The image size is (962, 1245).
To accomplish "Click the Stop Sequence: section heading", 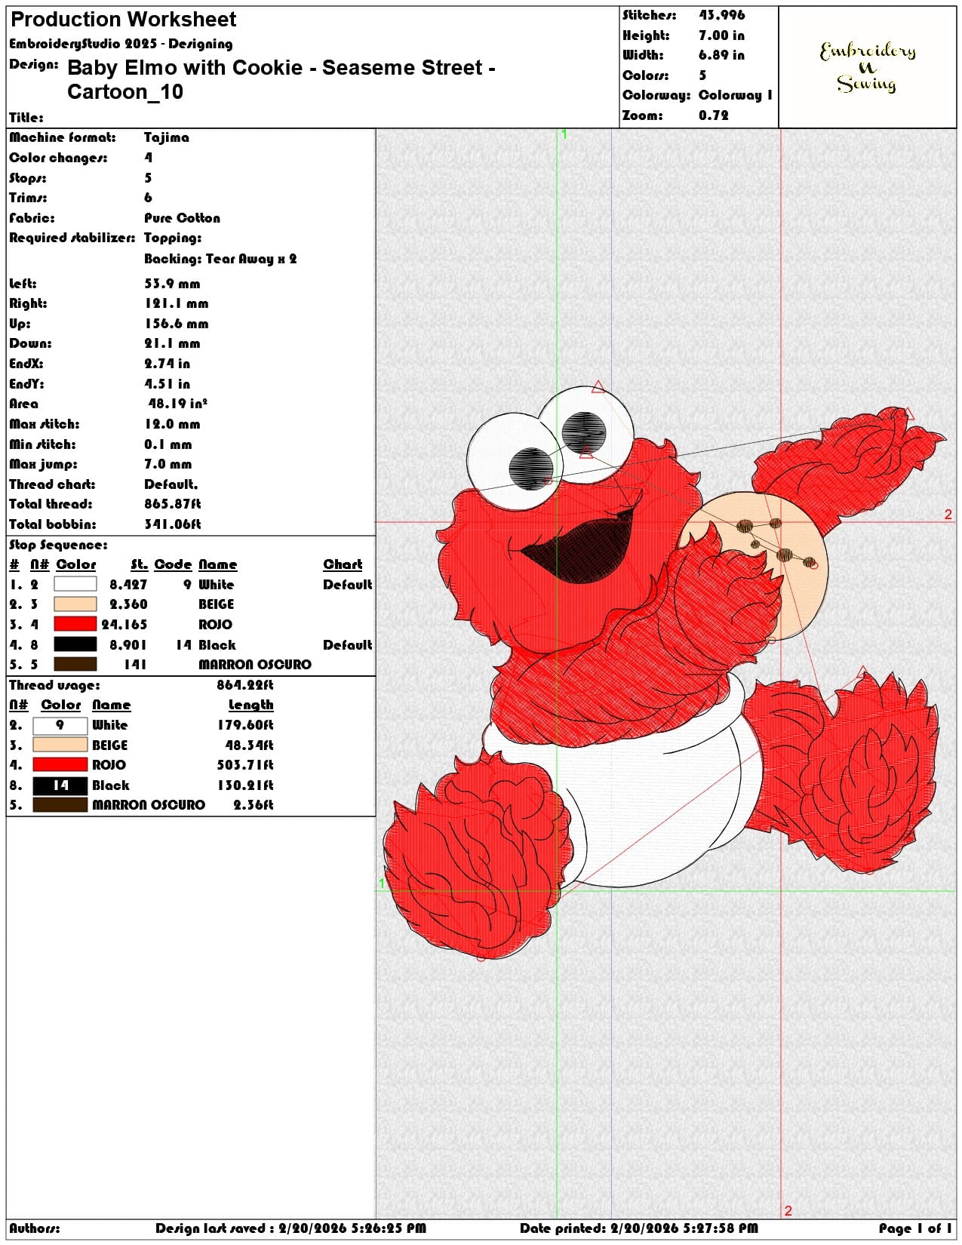I will pos(58,545).
